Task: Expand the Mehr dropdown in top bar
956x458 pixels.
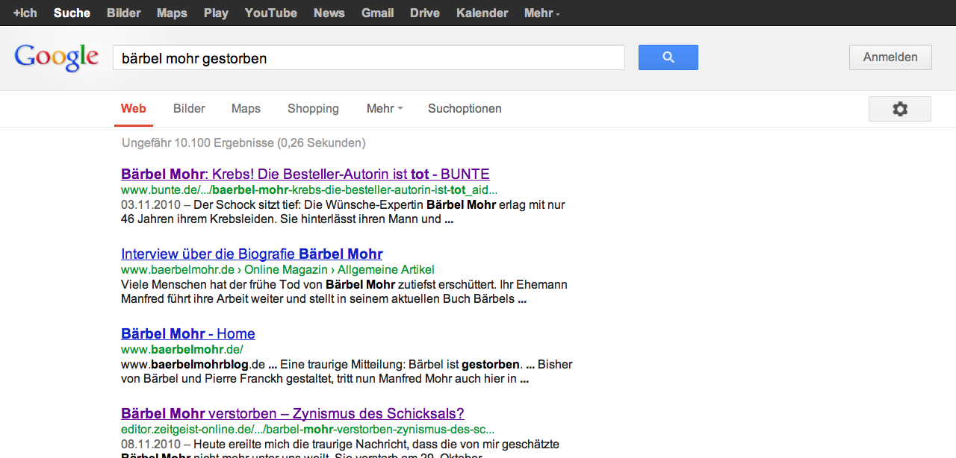Action: tap(541, 13)
